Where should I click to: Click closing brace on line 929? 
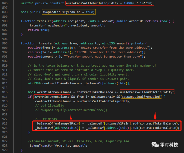[x=22, y=150]
